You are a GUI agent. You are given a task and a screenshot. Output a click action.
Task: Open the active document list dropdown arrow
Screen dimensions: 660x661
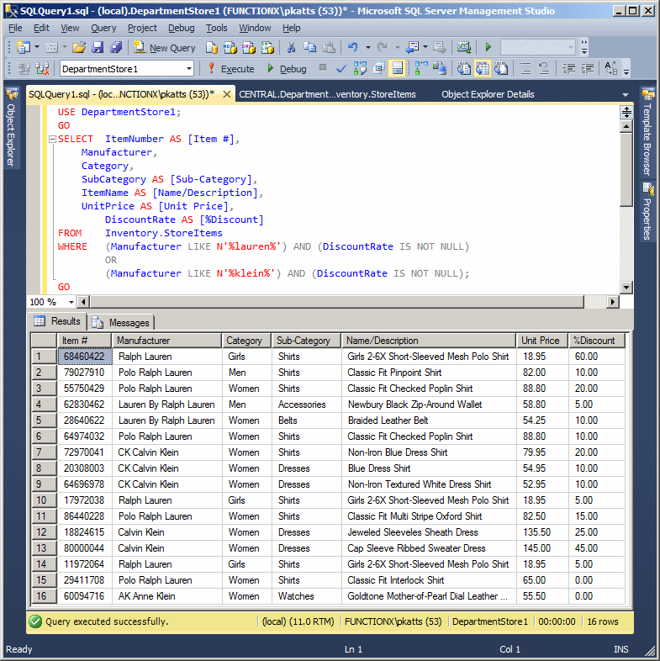point(626,95)
